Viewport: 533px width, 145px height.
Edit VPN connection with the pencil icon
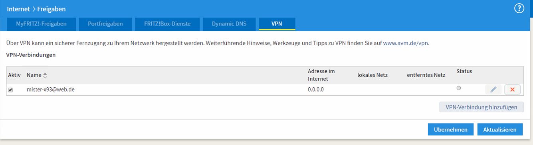tap(493, 90)
